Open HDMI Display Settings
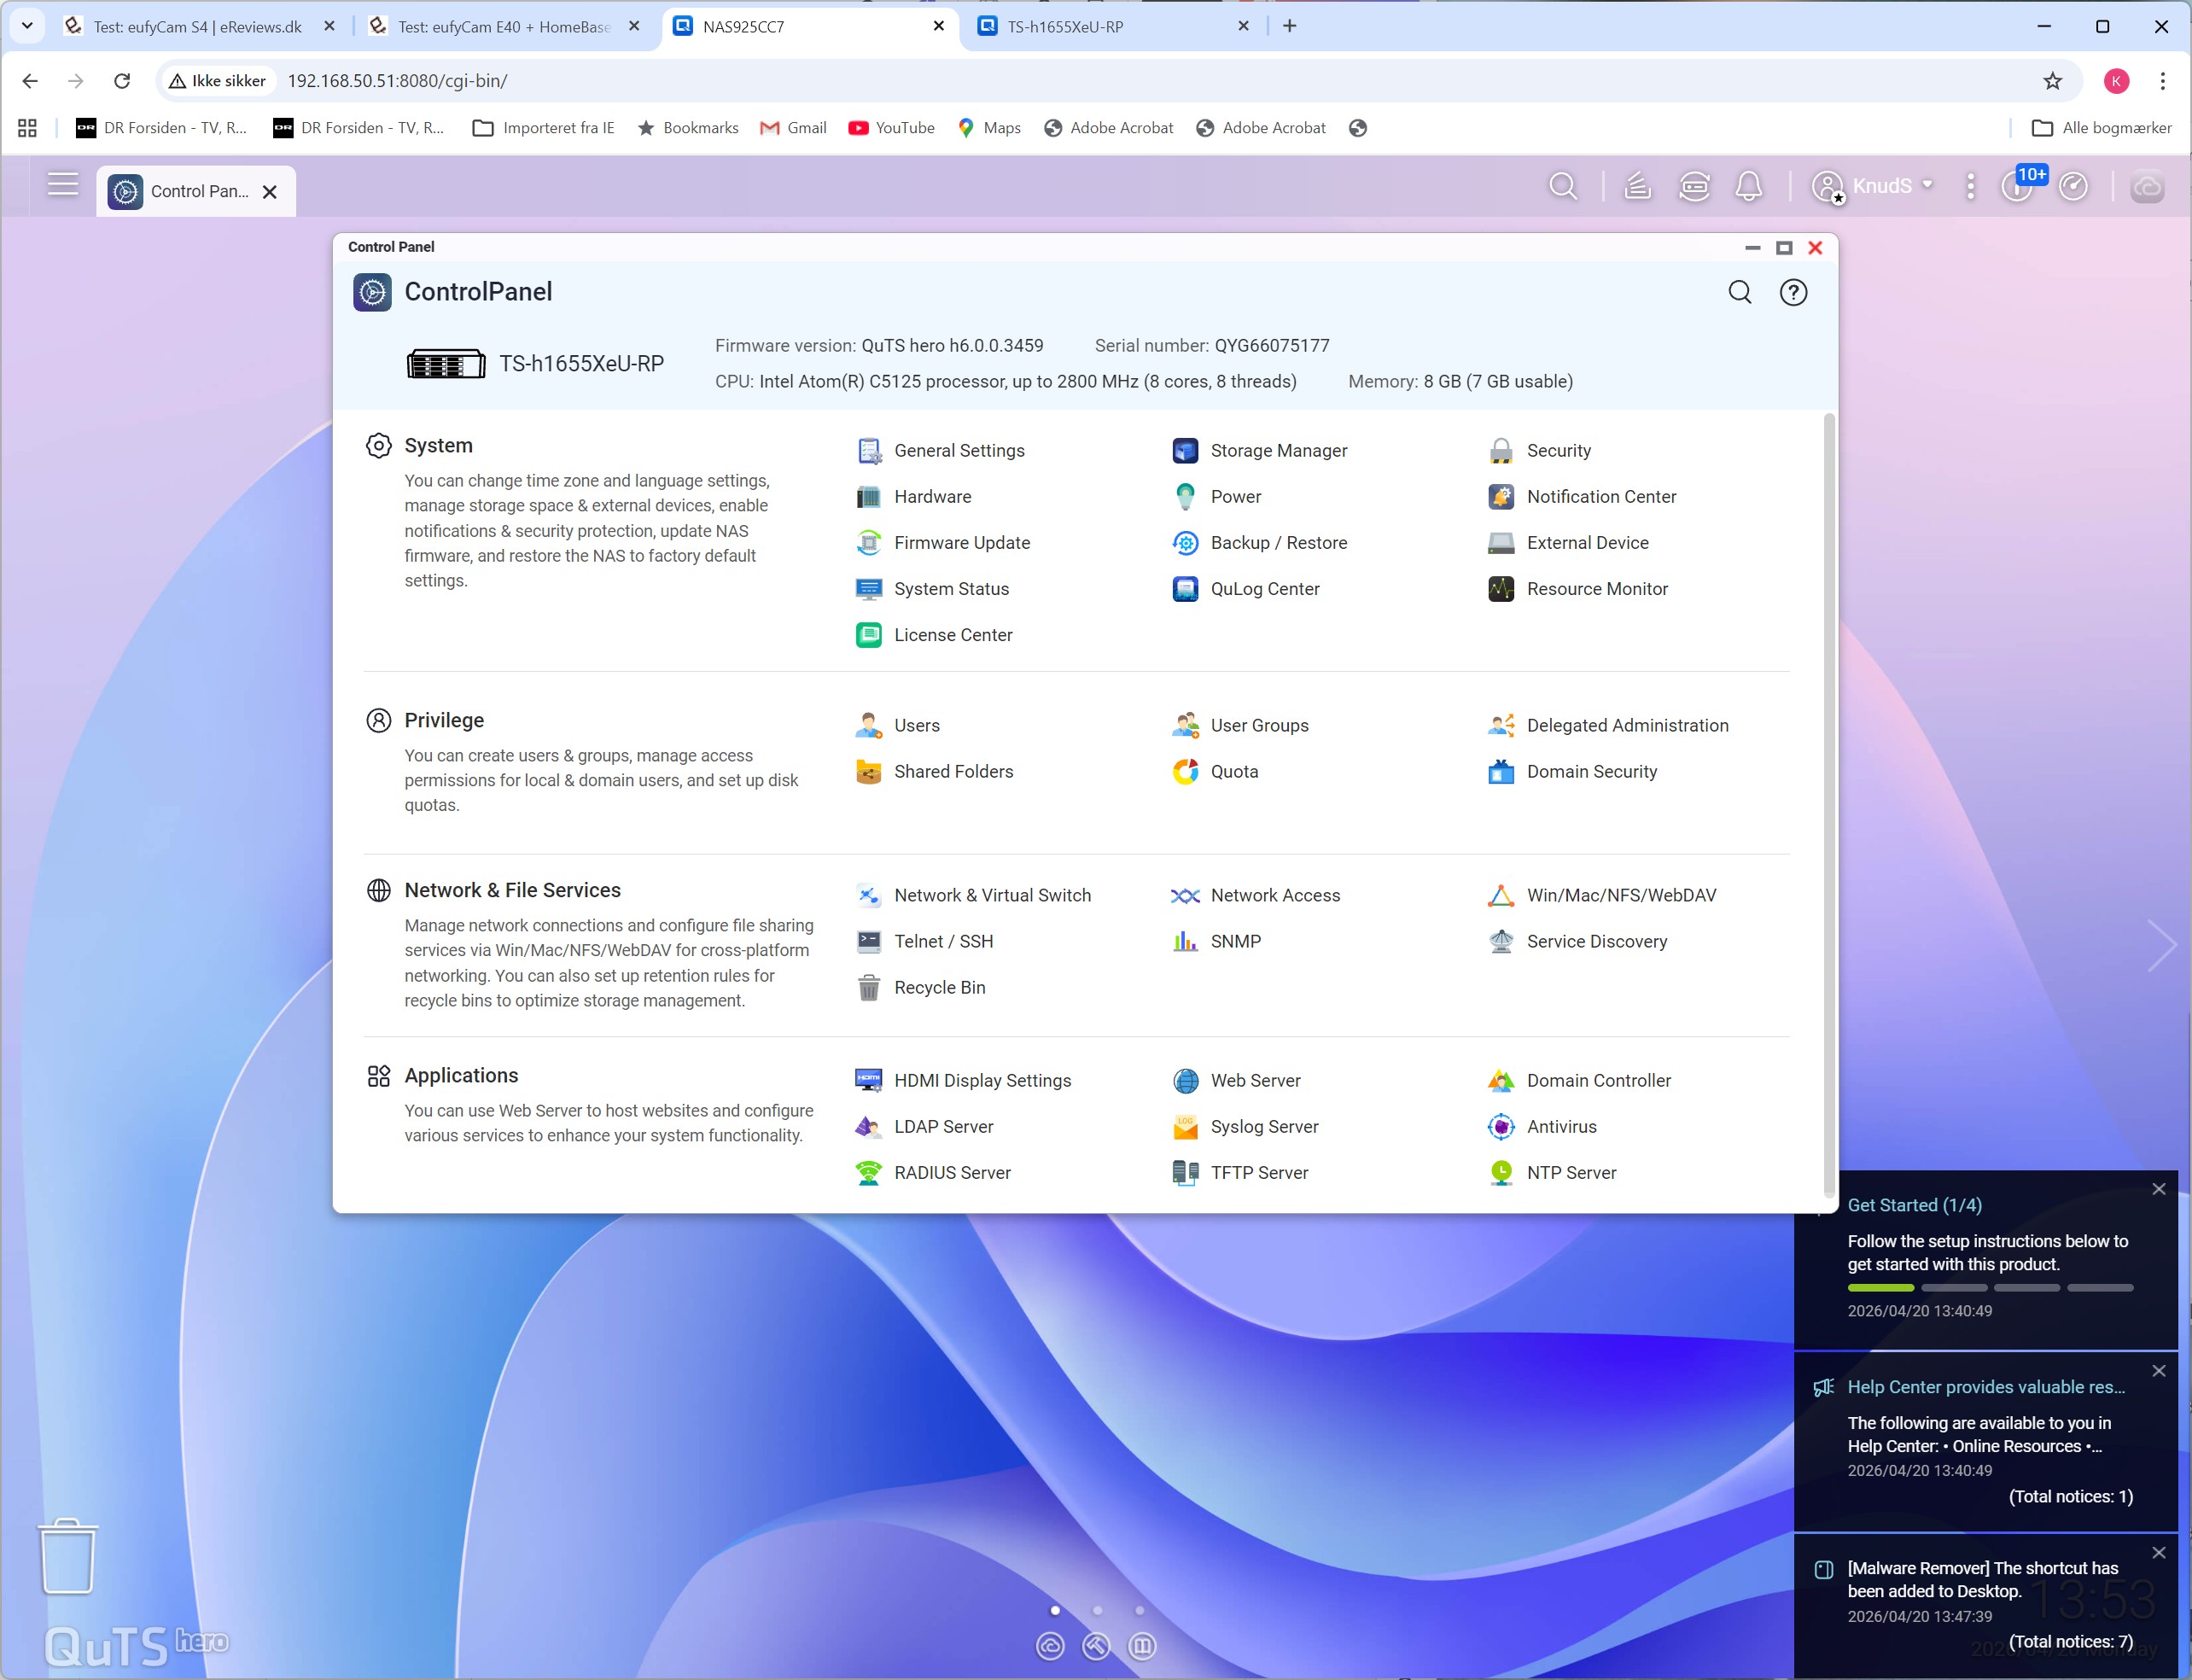 point(964,1081)
